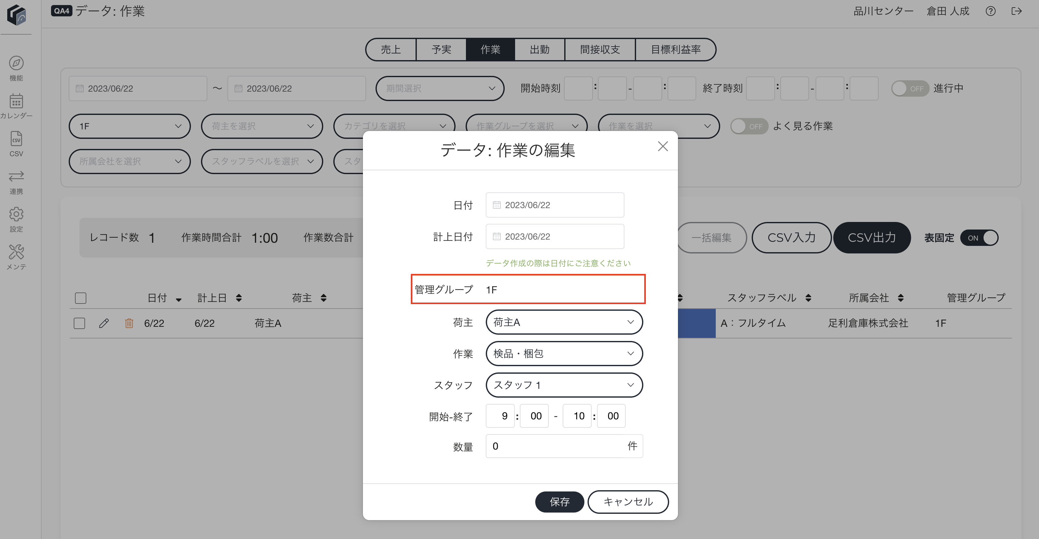Click the dialog end hour field 10

(x=577, y=416)
